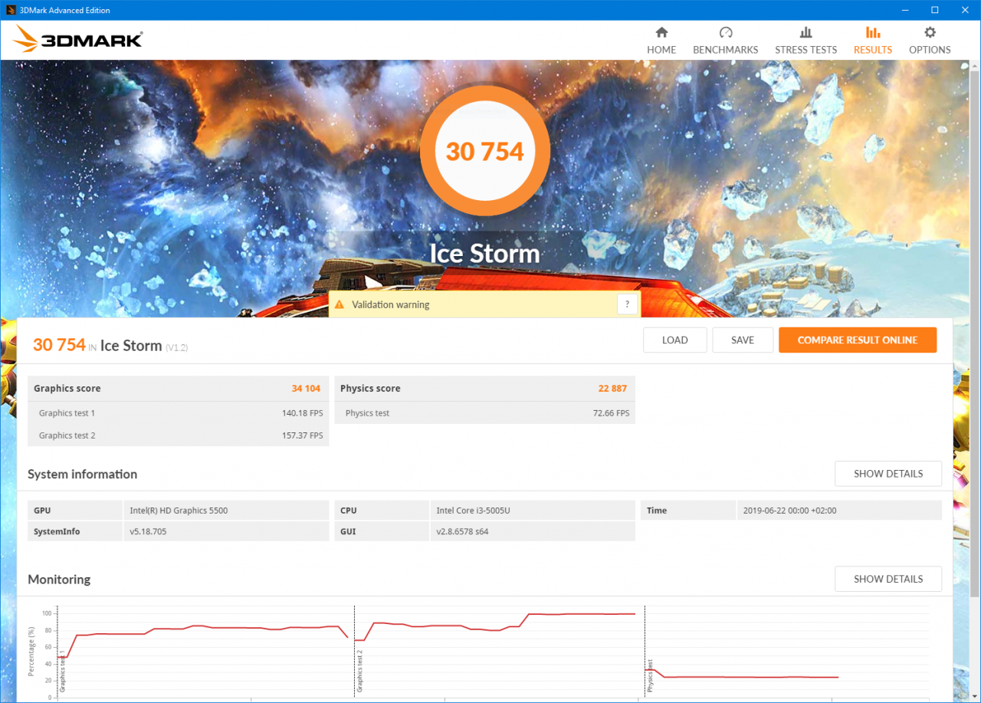
Task: Click the Graphics test 1 row label
Action: coord(67,413)
